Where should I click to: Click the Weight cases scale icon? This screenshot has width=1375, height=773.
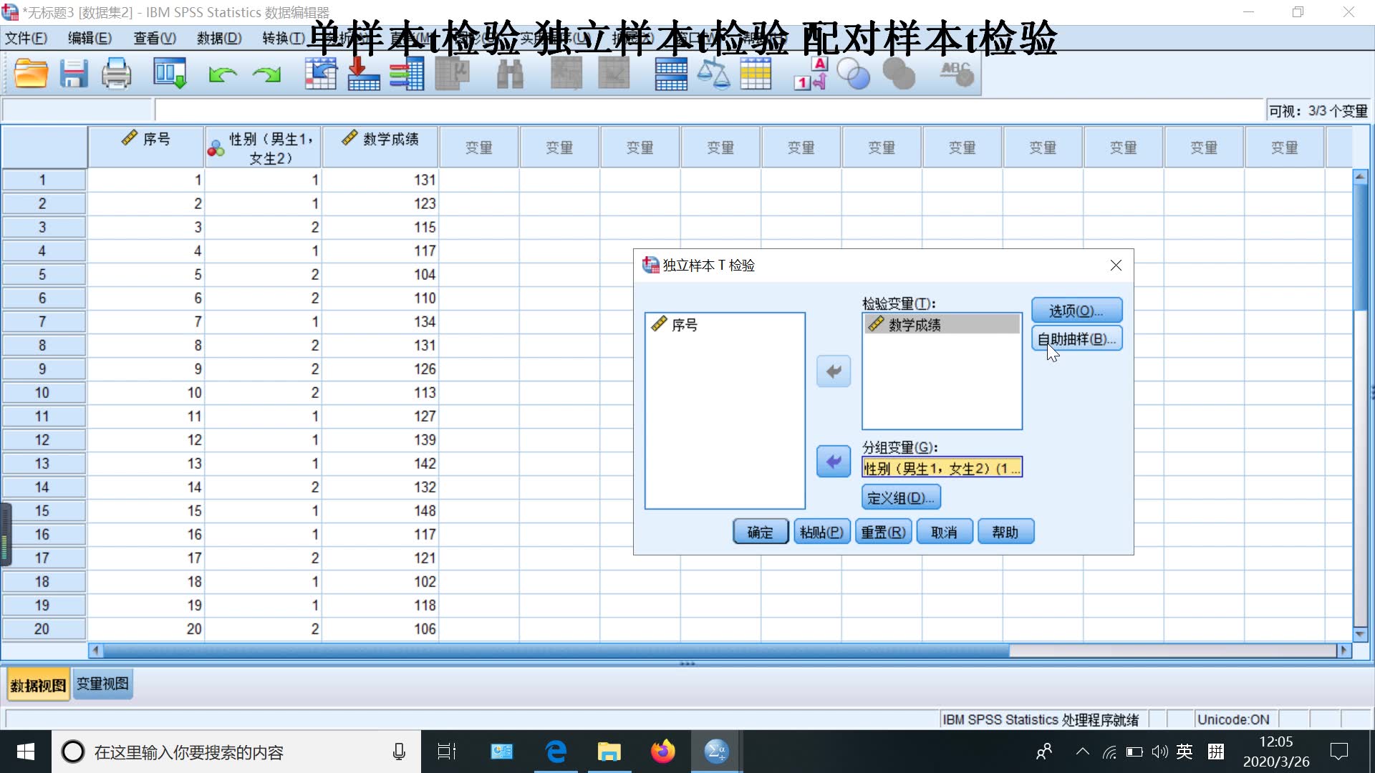point(713,74)
